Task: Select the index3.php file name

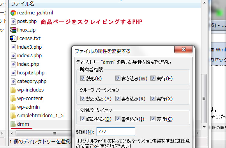Action: coord(29,47)
